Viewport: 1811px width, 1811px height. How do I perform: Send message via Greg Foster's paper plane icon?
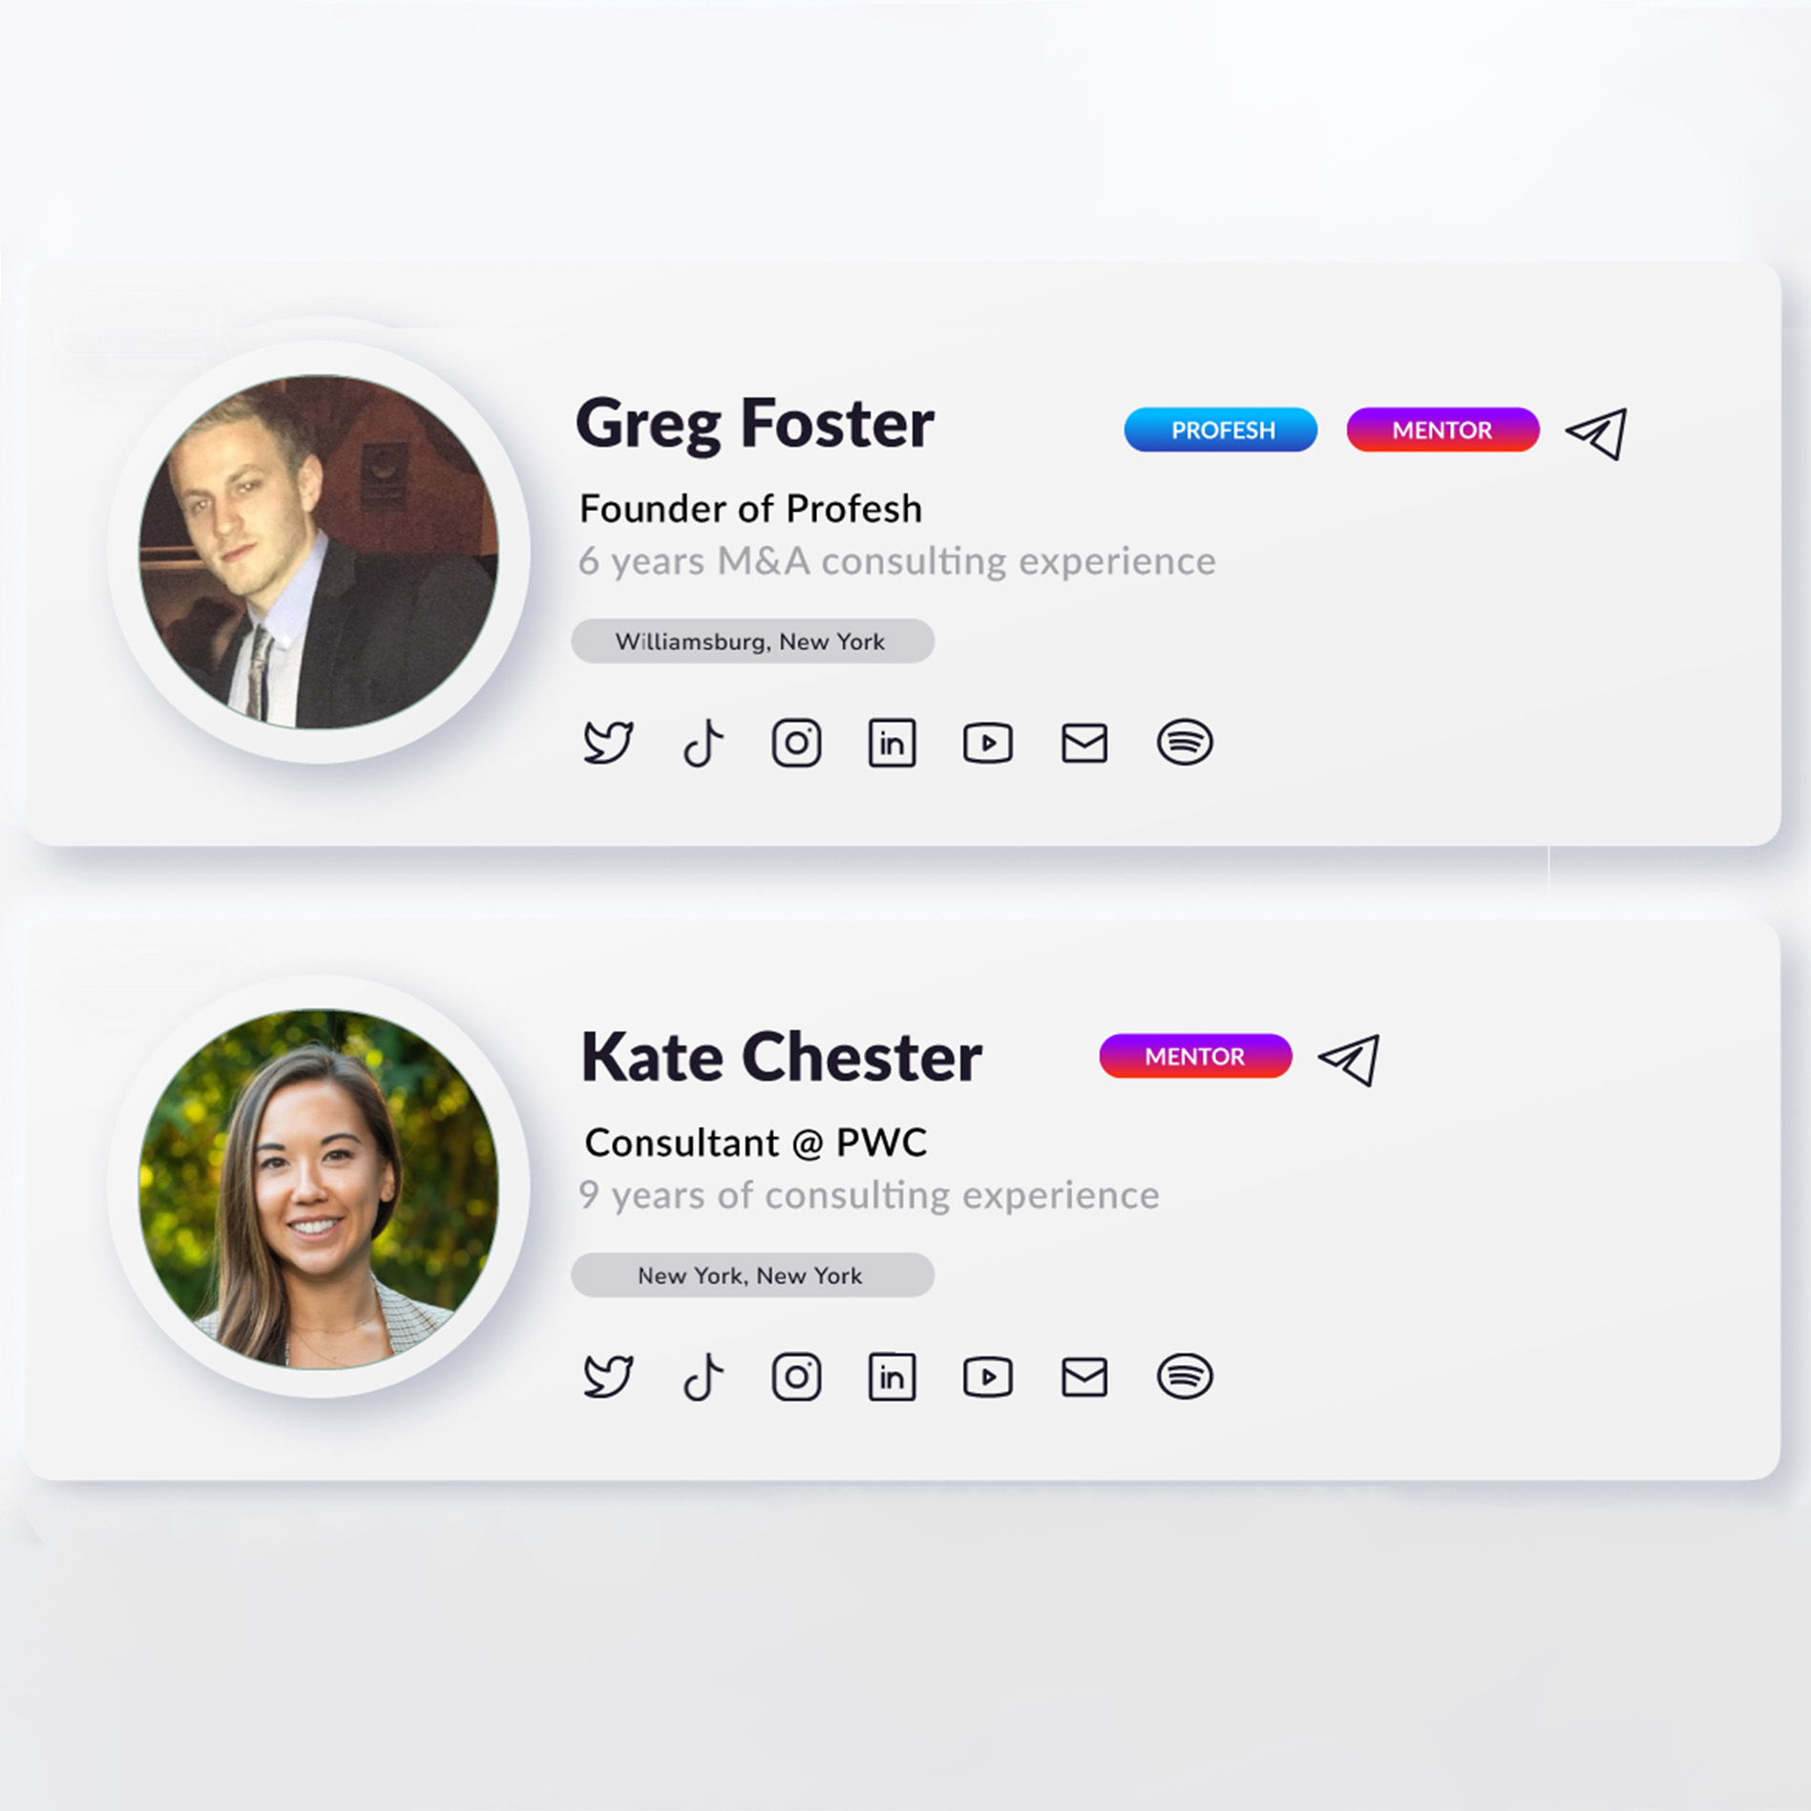[1596, 433]
